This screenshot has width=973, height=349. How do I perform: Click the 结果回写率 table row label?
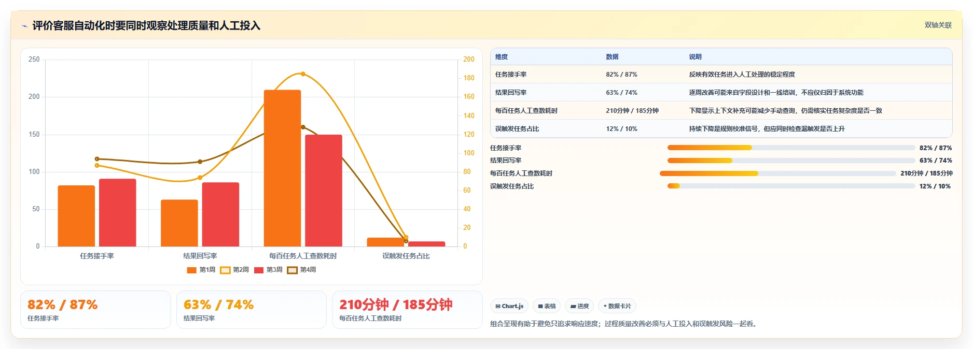pyautogui.click(x=511, y=93)
